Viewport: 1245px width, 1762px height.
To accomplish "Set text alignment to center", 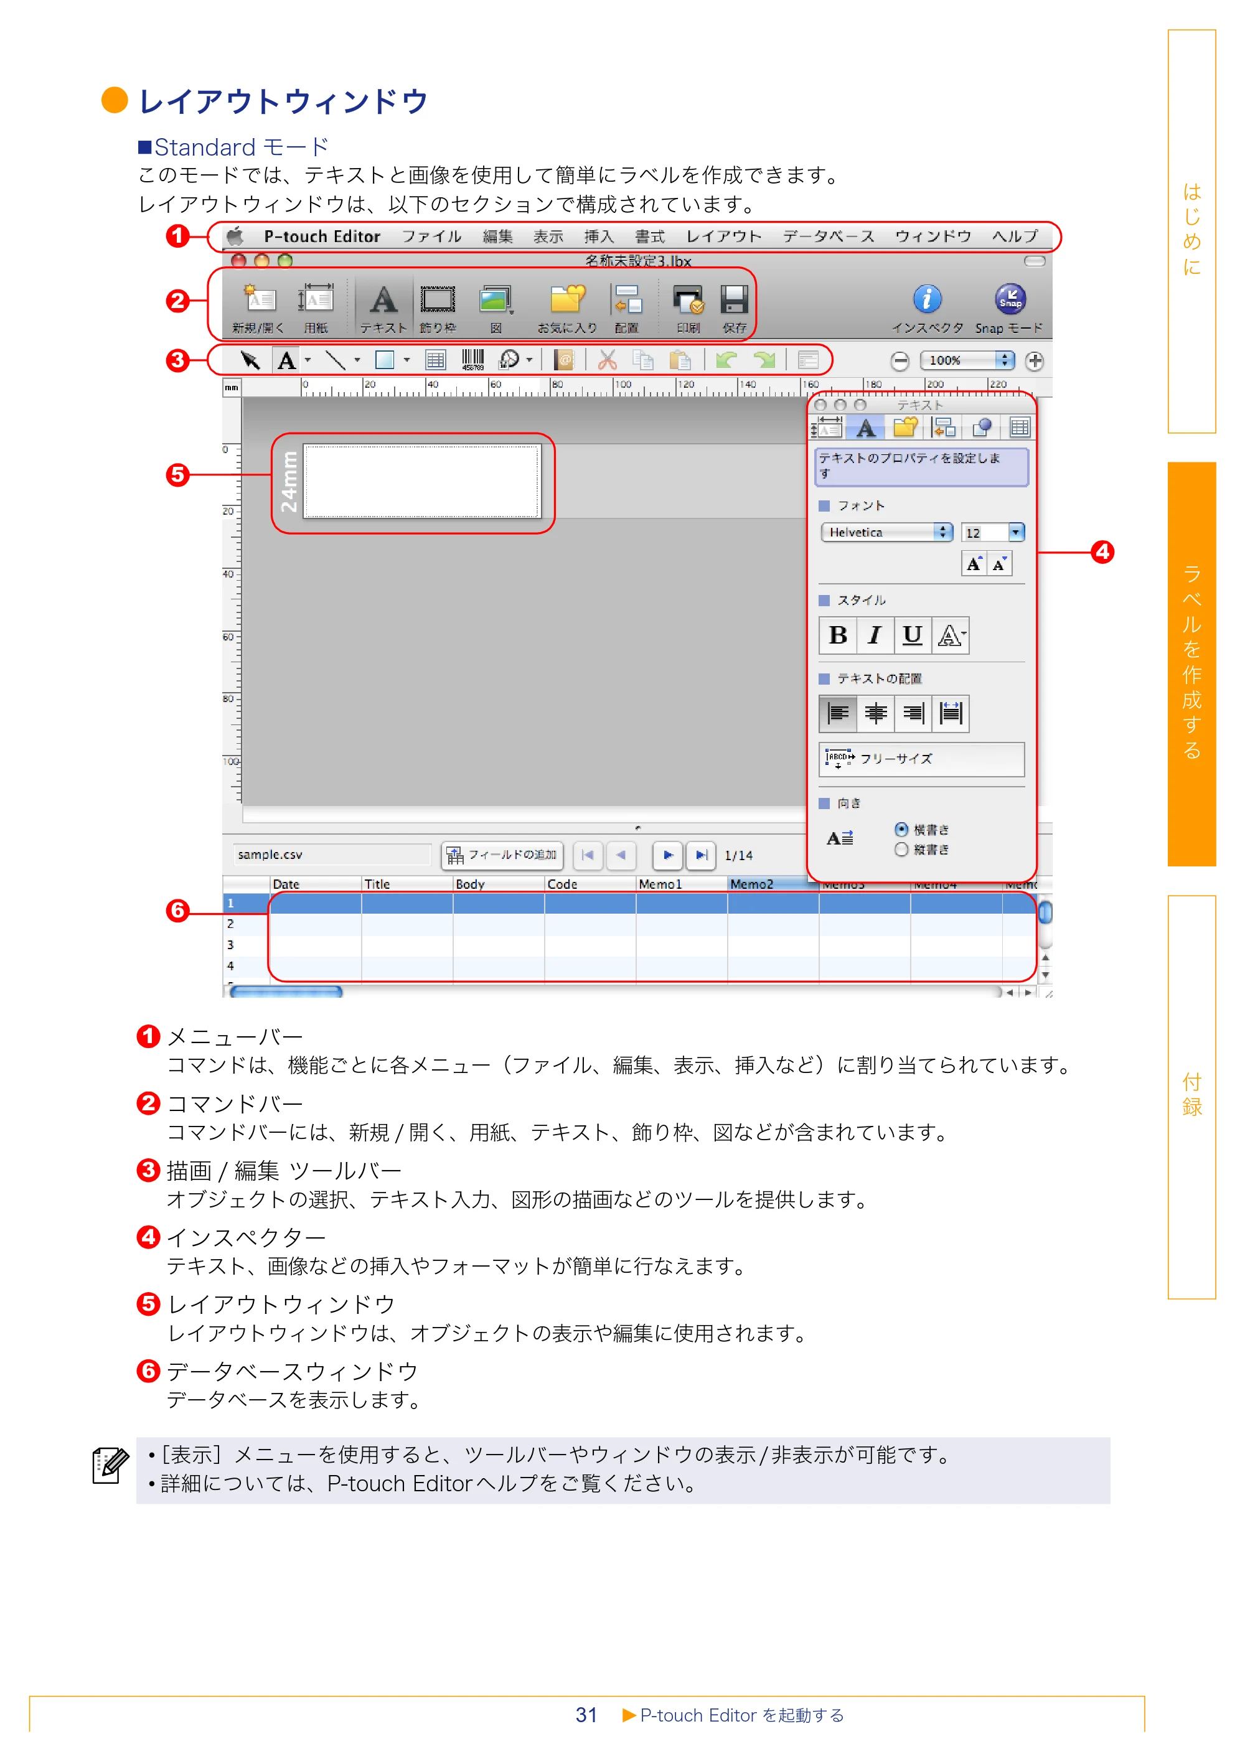I will [875, 714].
